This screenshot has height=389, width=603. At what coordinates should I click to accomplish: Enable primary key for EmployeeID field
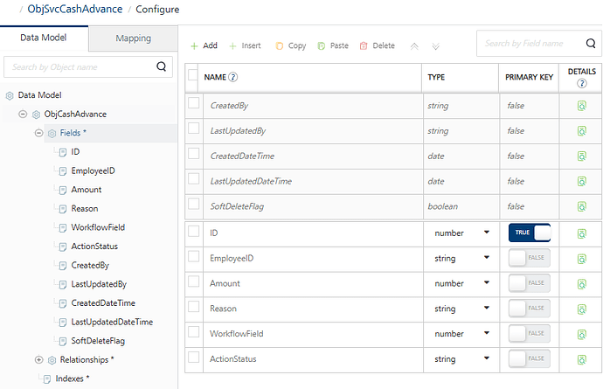pos(530,259)
